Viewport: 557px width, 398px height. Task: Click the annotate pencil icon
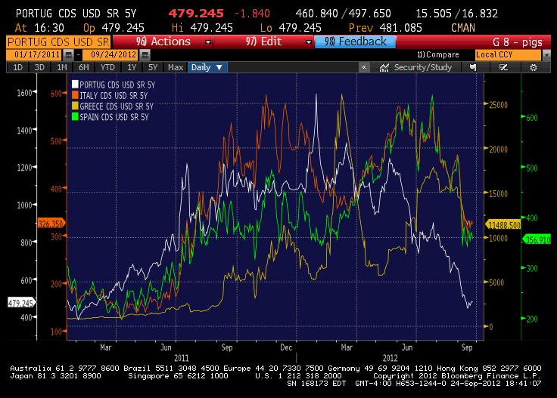[503, 67]
